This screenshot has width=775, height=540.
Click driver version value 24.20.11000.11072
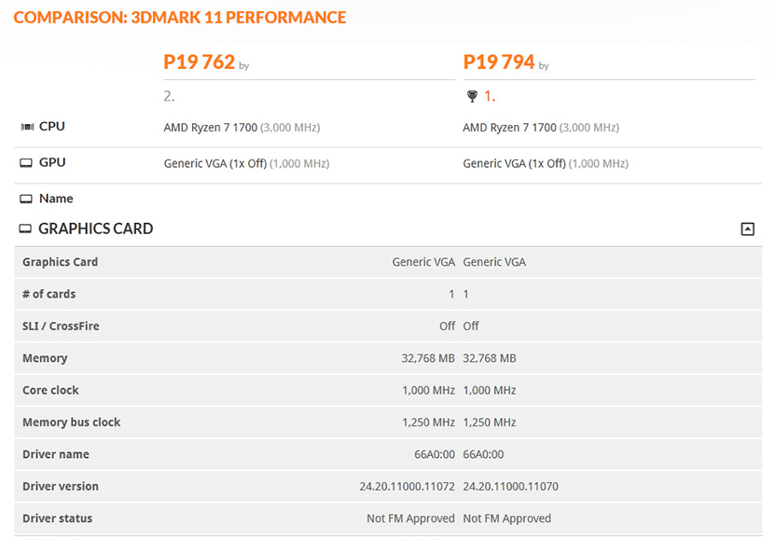[x=407, y=487]
